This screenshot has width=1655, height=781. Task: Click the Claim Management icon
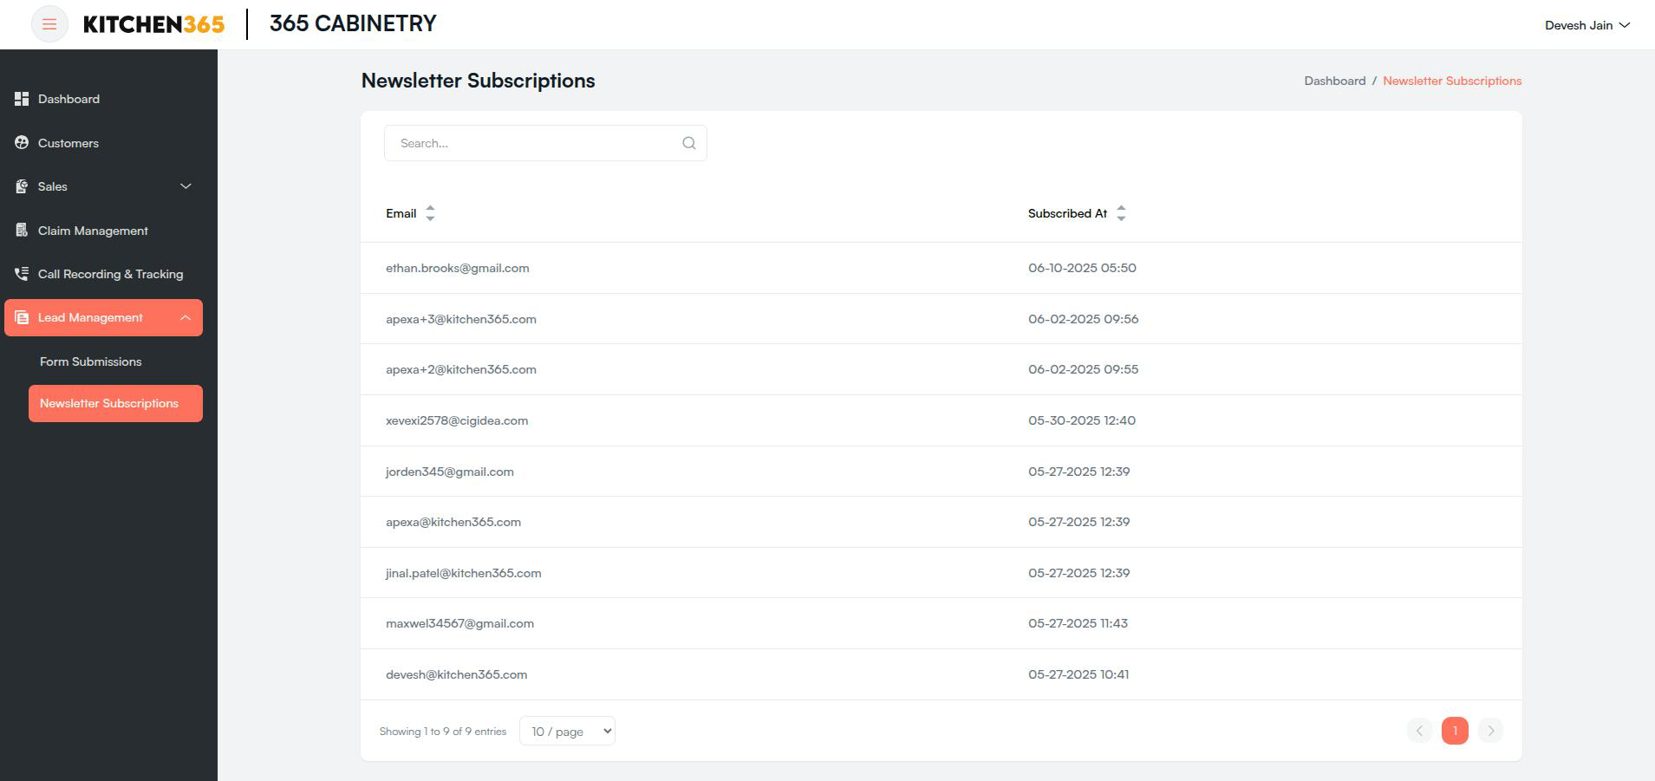click(x=22, y=231)
